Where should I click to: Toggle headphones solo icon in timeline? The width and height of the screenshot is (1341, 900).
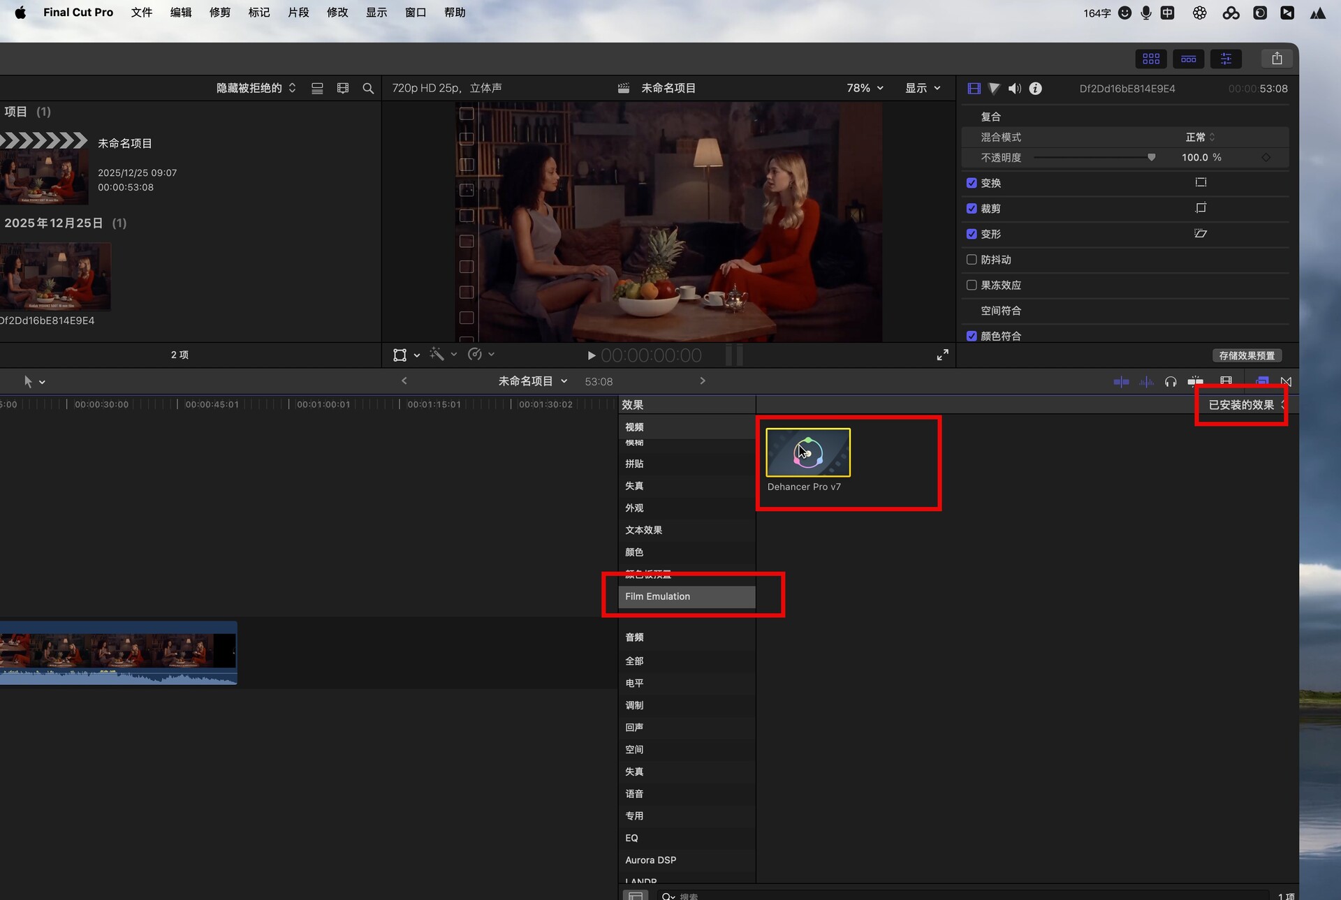click(1171, 381)
